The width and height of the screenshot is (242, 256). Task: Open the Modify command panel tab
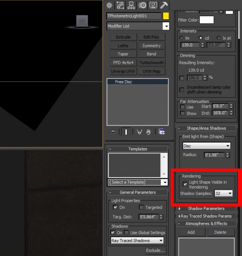pyautogui.click(x=120, y=5)
